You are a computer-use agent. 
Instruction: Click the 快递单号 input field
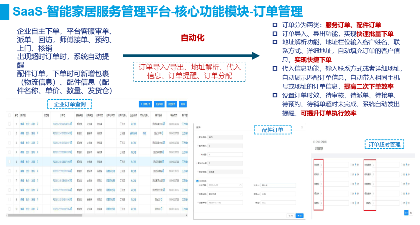[225, 203]
